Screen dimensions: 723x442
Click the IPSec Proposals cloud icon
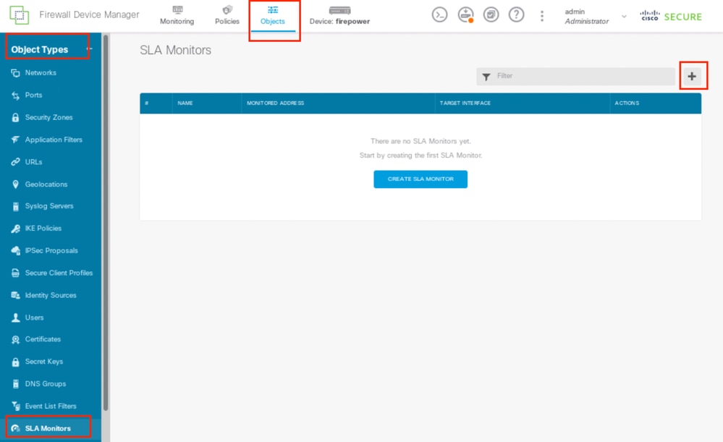[x=16, y=251]
